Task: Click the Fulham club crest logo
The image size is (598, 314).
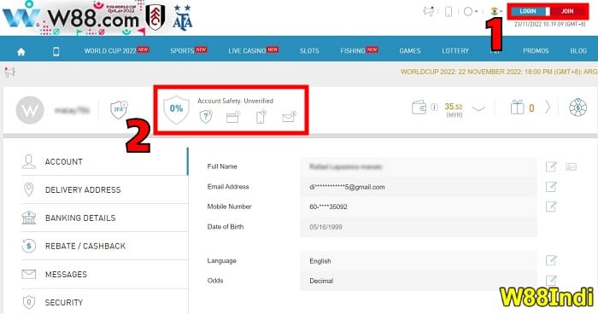Action: point(155,17)
